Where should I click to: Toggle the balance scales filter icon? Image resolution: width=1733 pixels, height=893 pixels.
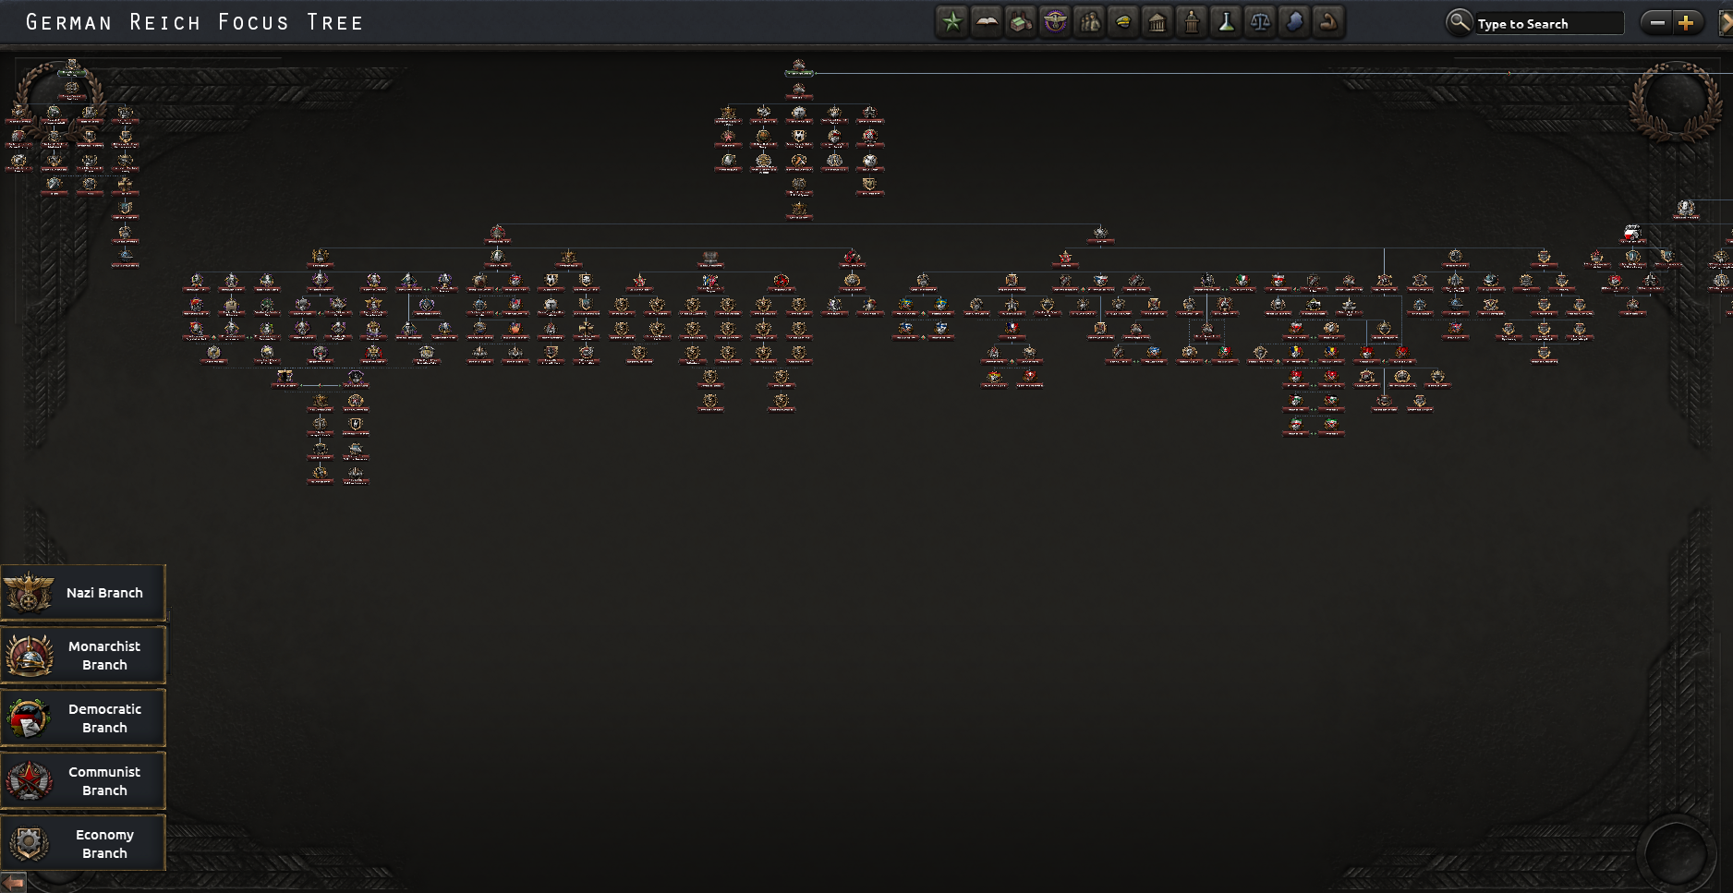1260,22
